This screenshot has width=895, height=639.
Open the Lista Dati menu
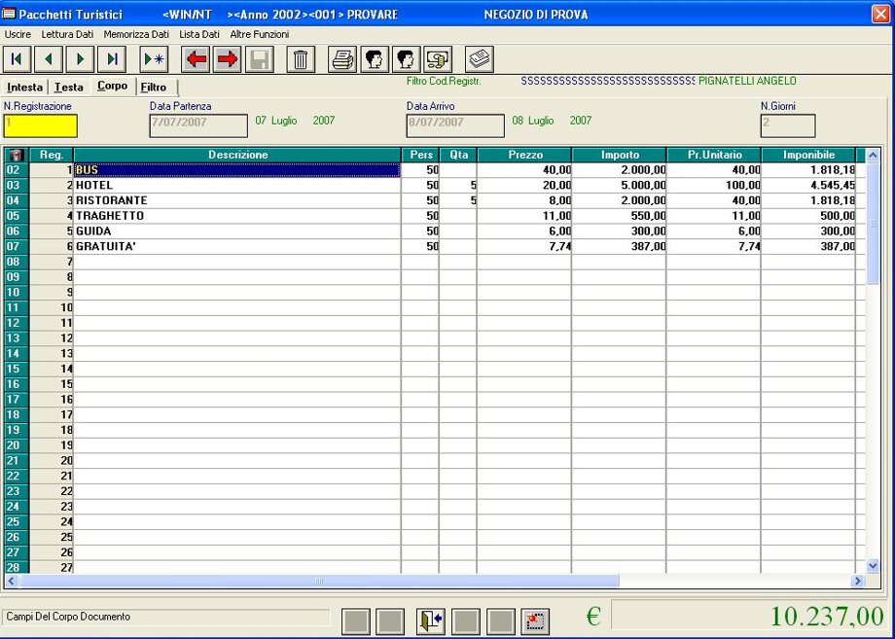point(199,34)
